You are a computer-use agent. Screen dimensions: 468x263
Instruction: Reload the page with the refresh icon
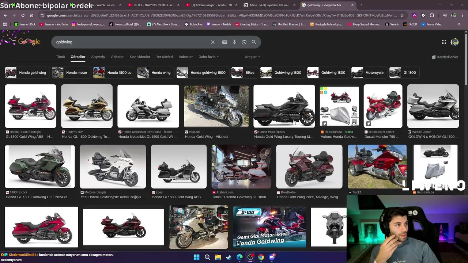23,15
